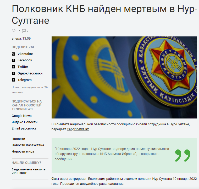199x189 pixels.
Task: Click the ПОДЕЛИТЬСЯ heading
Action: pyautogui.click(x=23, y=47)
